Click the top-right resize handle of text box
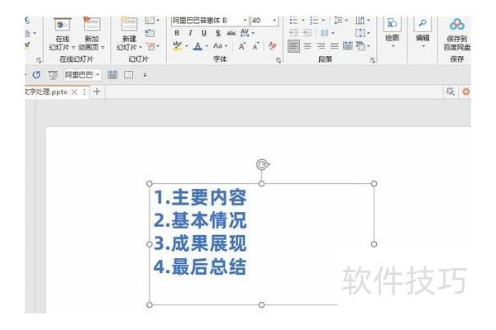496x330 pixels. coord(374,184)
